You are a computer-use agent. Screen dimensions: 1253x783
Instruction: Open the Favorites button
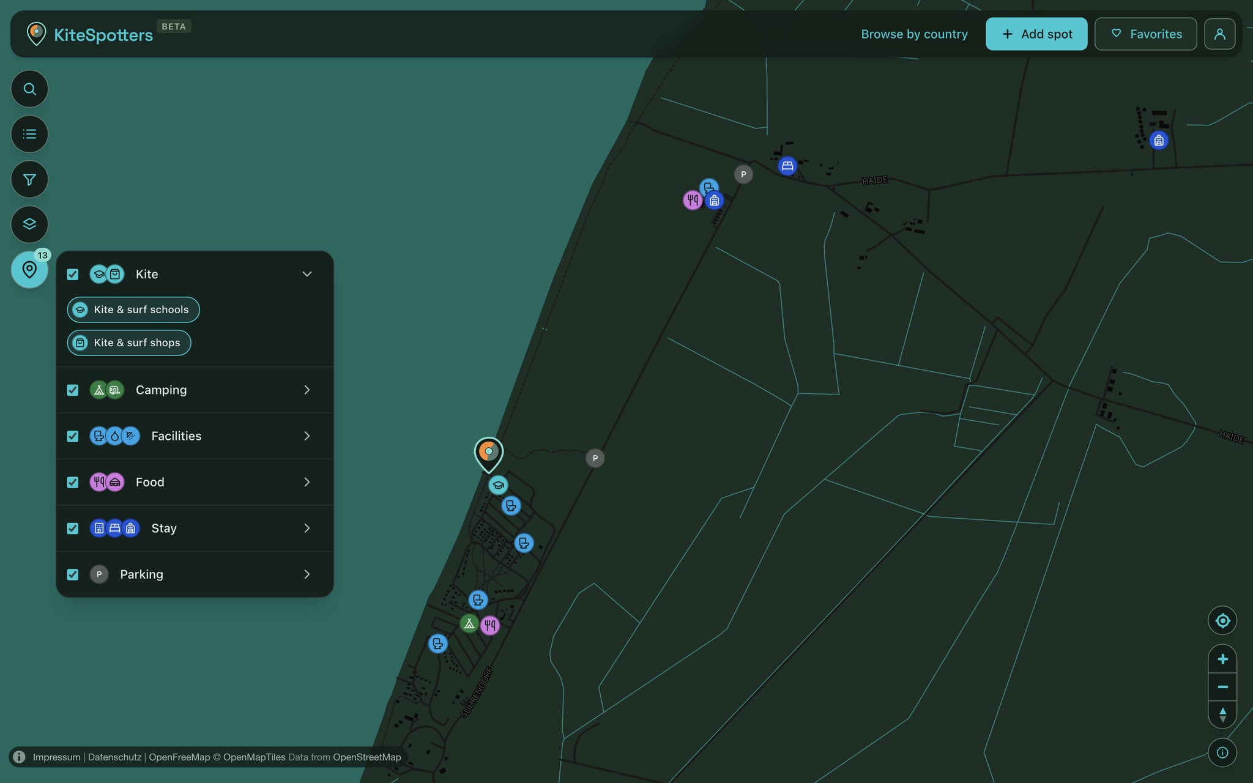[x=1145, y=34]
